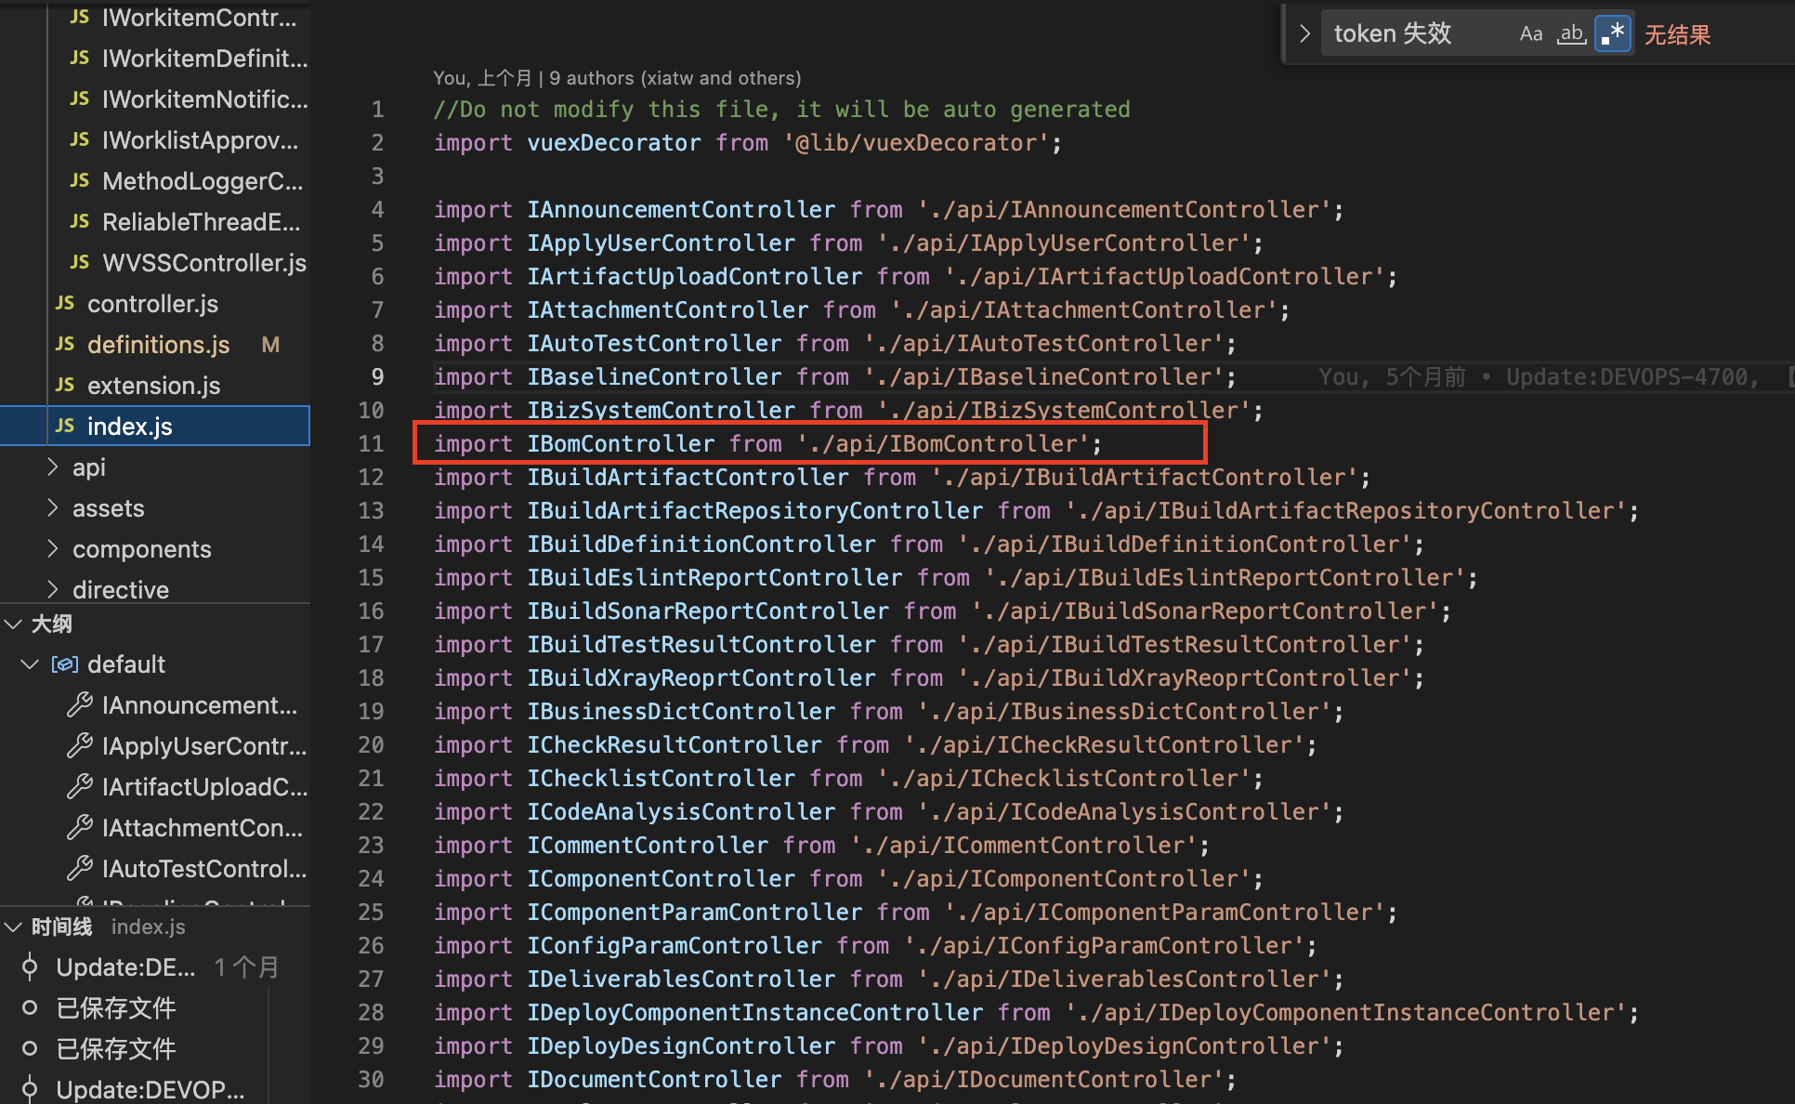Collapse the default symbol in outline
1795x1104 pixels.
(30, 664)
